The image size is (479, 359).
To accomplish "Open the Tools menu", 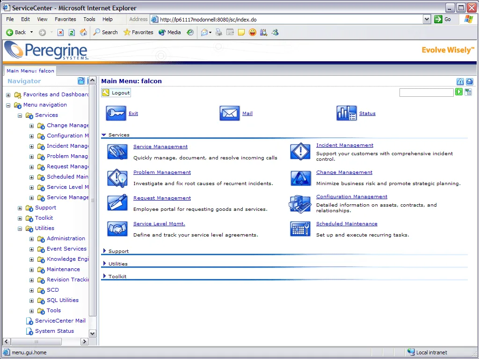I will tap(89, 19).
